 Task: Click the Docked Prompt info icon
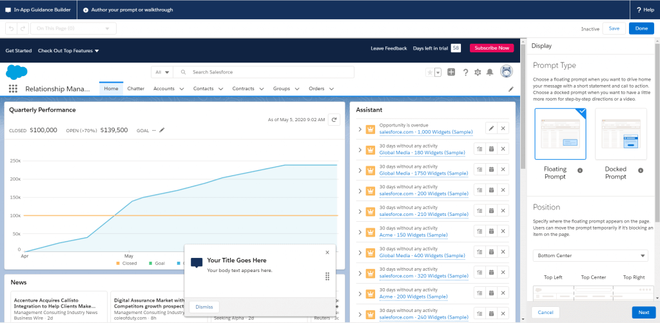[x=641, y=171]
